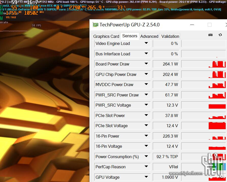
Task: Switch to the Graphics Card tab
Action: (106, 36)
